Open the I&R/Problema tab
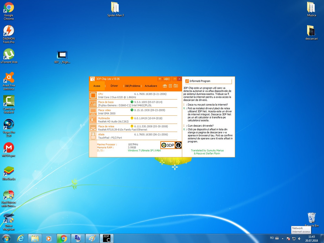Image resolution: width=324 pixels, height=243 pixels. coord(132,86)
